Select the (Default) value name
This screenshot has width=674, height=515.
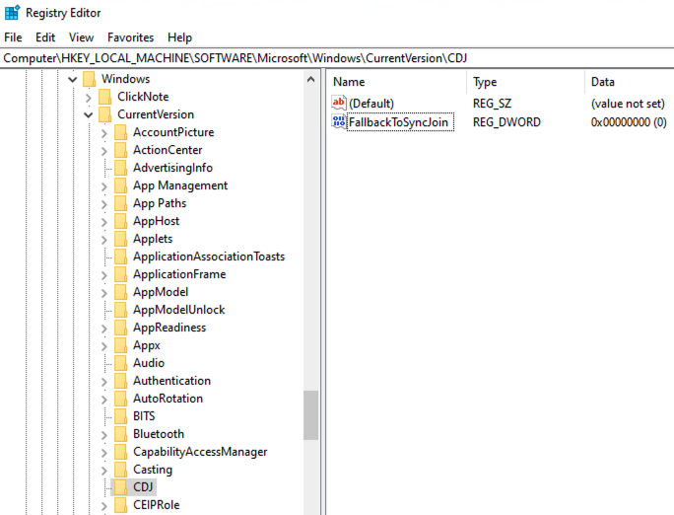coord(371,104)
